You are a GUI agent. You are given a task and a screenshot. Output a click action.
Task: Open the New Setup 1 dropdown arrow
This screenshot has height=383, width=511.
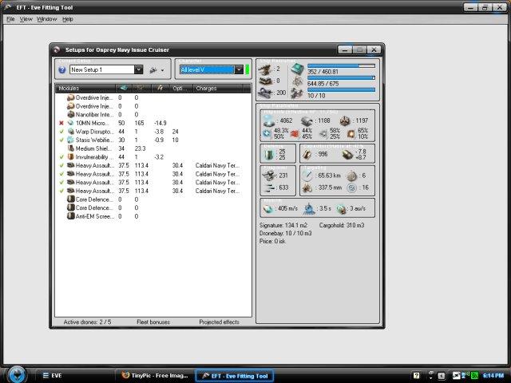tap(138, 69)
